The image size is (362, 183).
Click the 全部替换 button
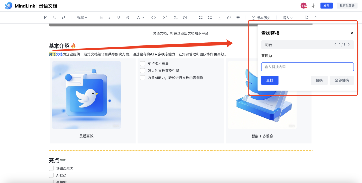[342, 80]
